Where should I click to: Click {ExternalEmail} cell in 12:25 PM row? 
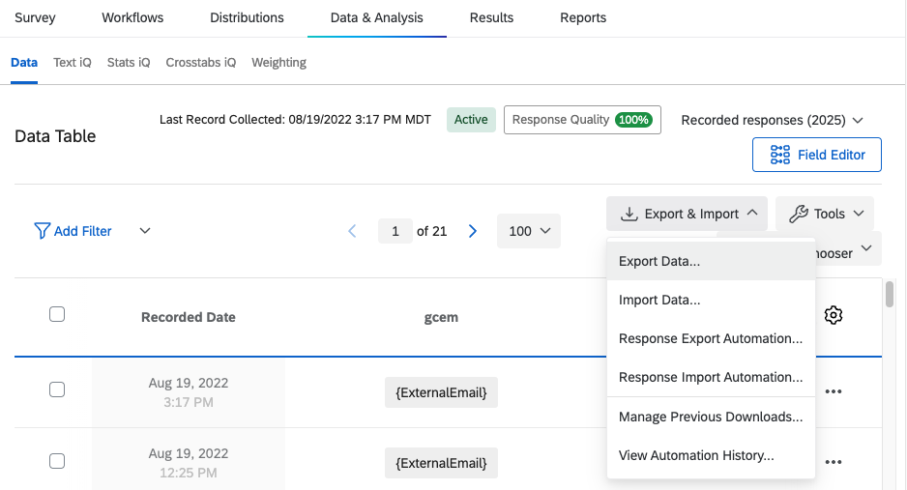(x=441, y=463)
